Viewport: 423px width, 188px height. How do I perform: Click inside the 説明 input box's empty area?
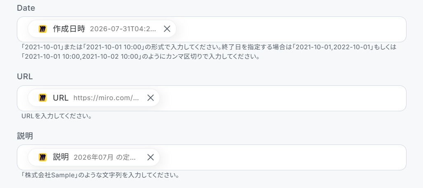click(x=283, y=157)
